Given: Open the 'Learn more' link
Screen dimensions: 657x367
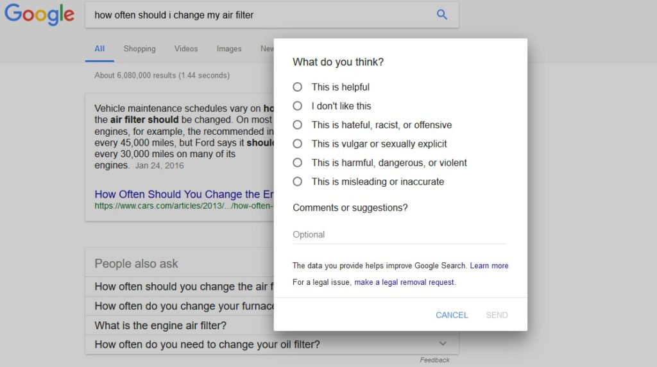Looking at the screenshot, I should pos(489,266).
